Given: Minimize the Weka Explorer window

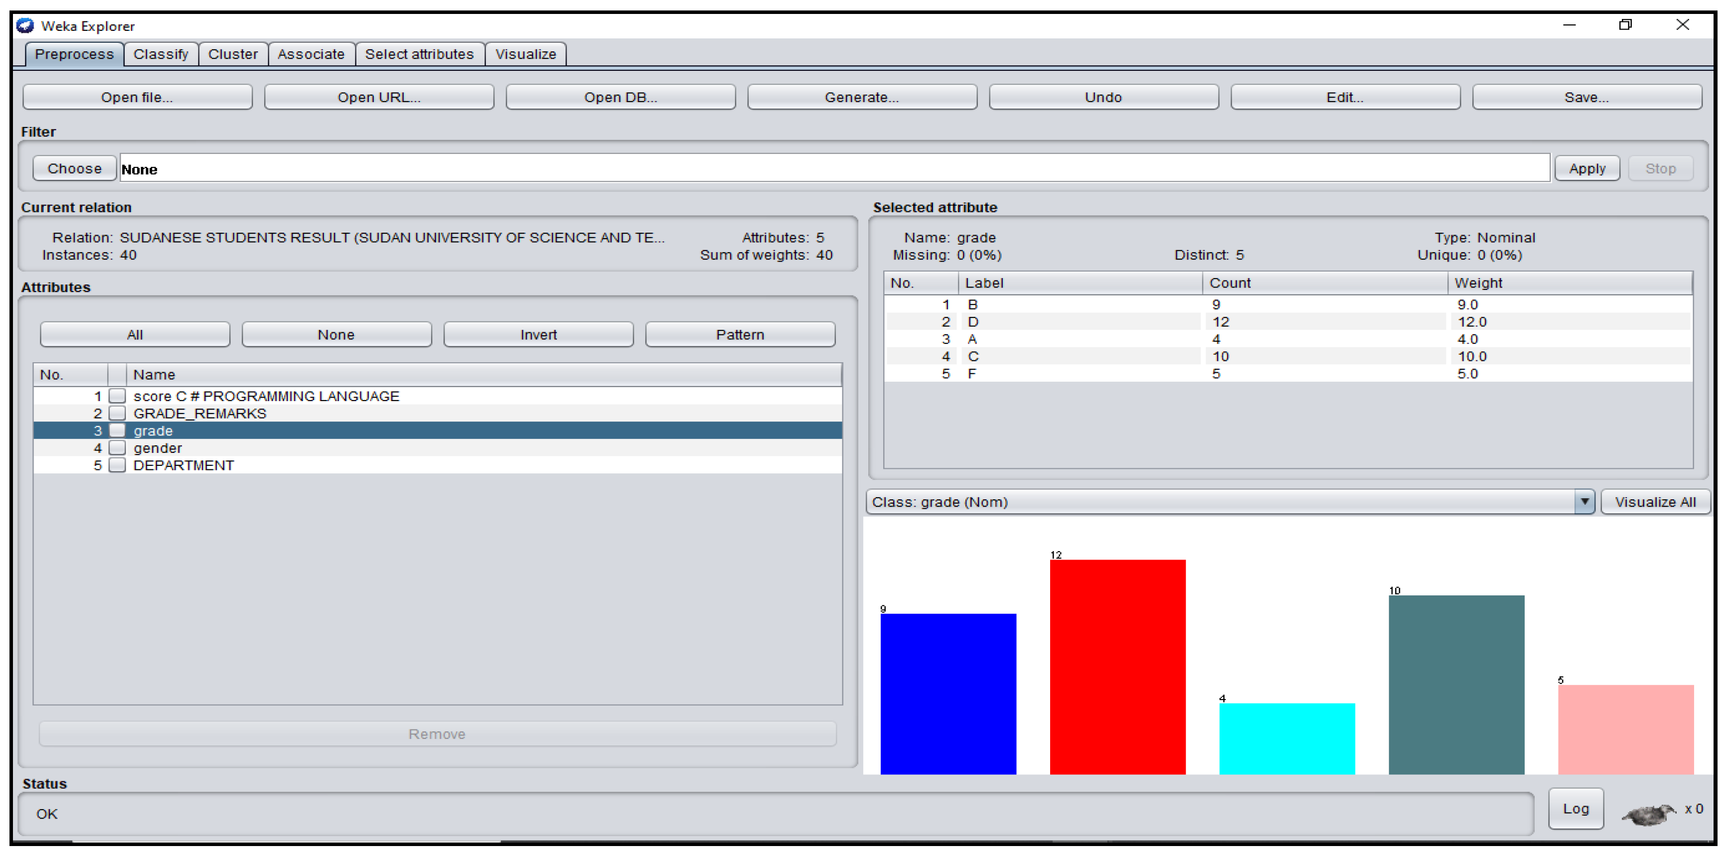Looking at the screenshot, I should coord(1569,25).
